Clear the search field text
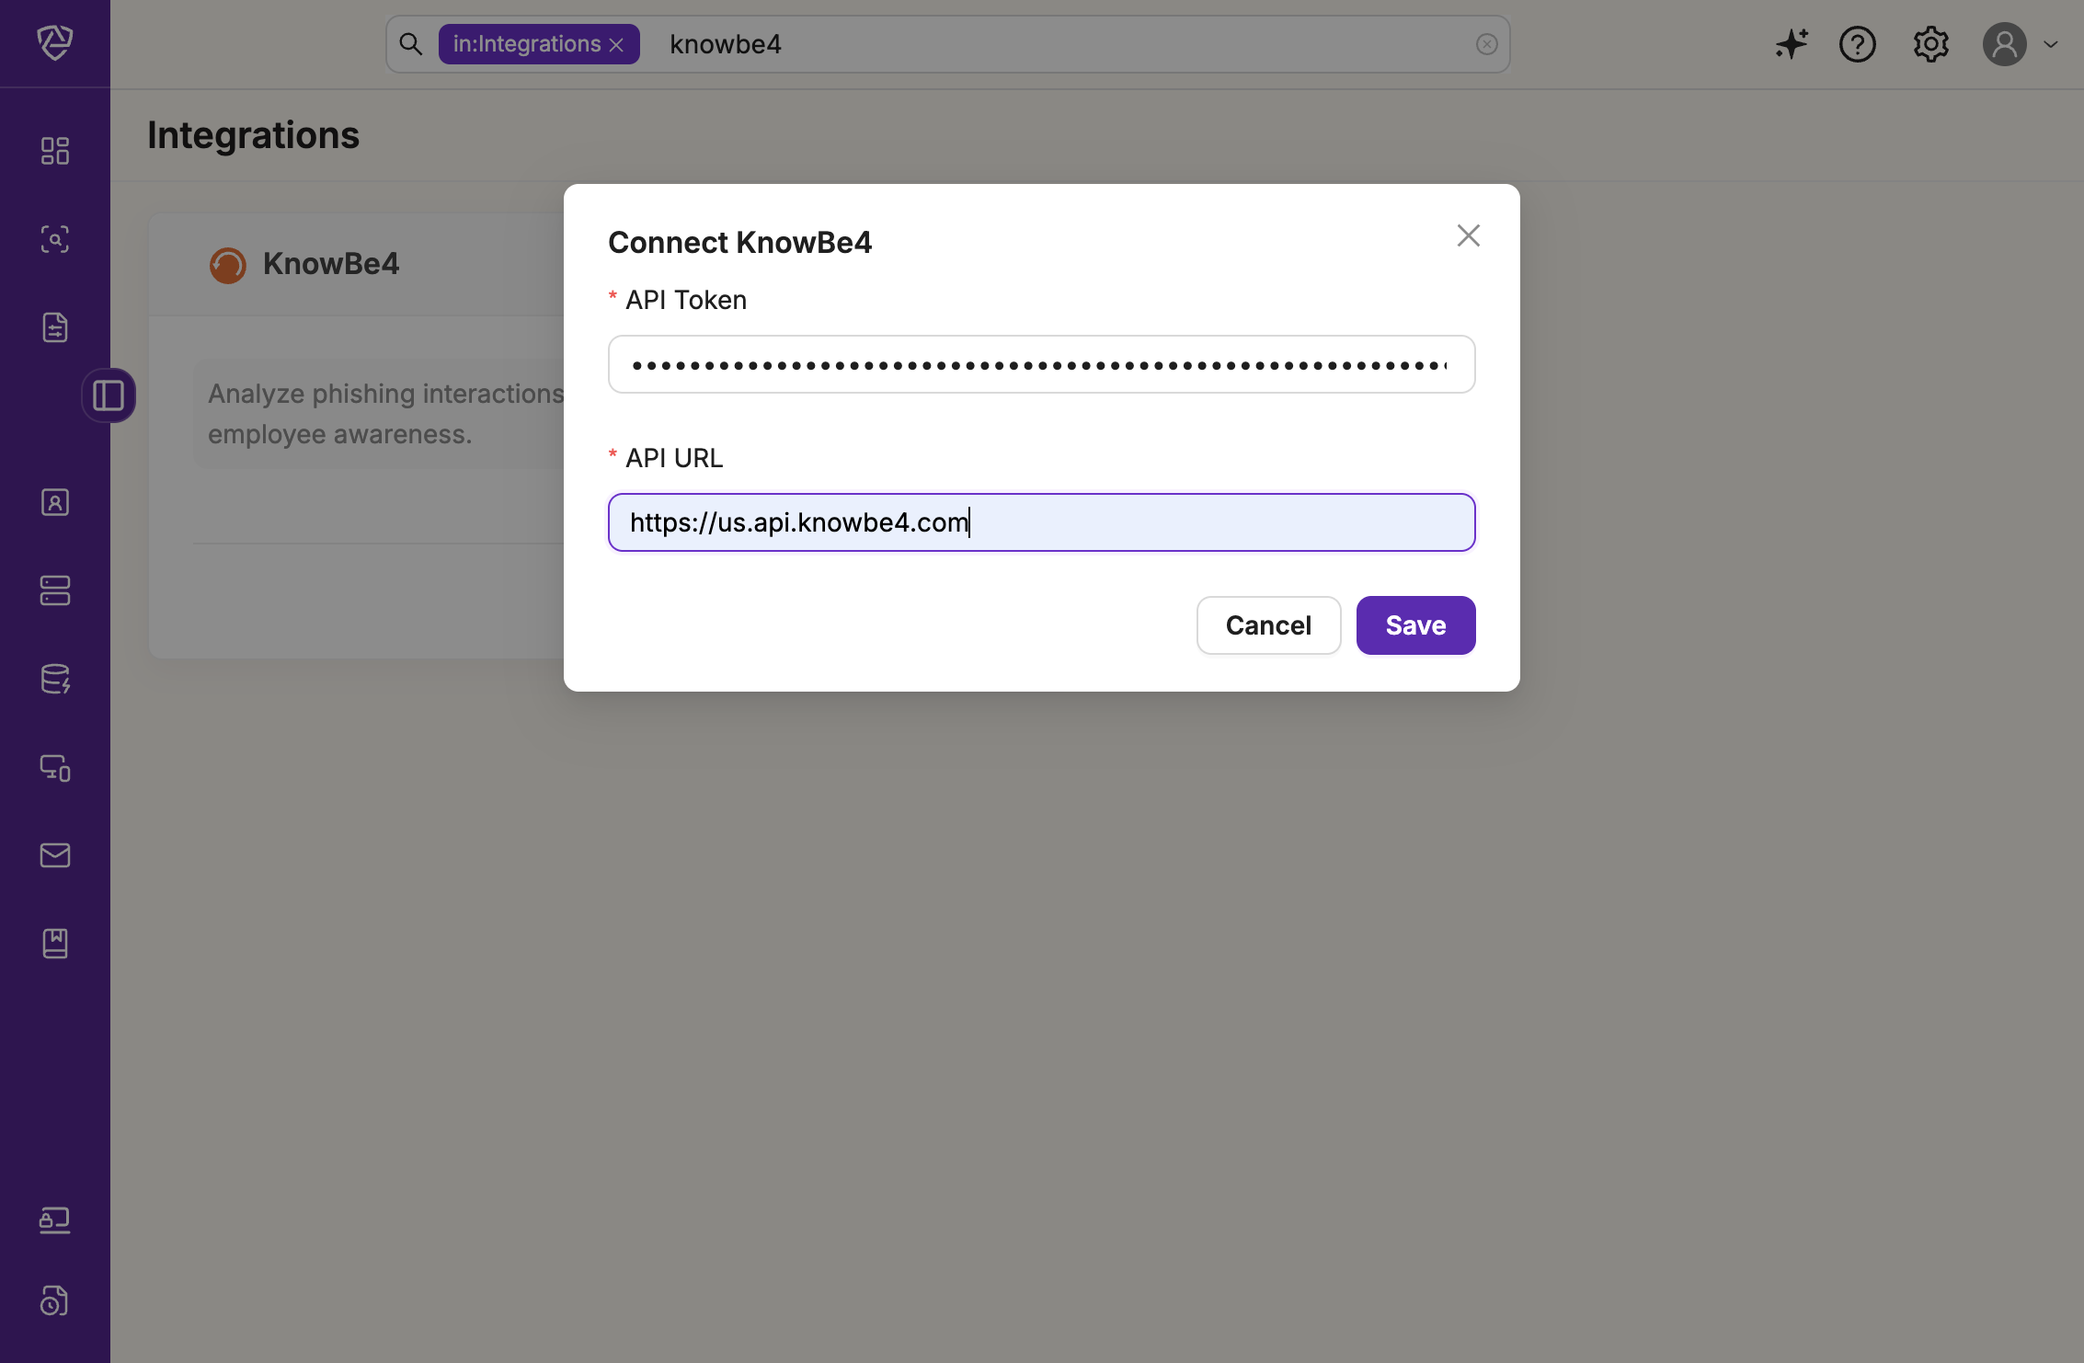This screenshot has height=1363, width=2084. click(1486, 44)
